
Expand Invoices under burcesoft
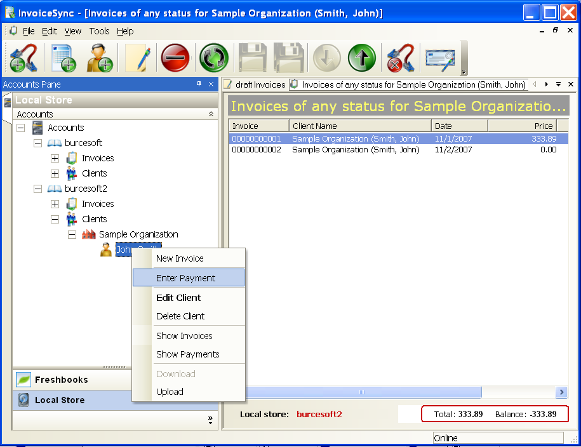(x=55, y=158)
